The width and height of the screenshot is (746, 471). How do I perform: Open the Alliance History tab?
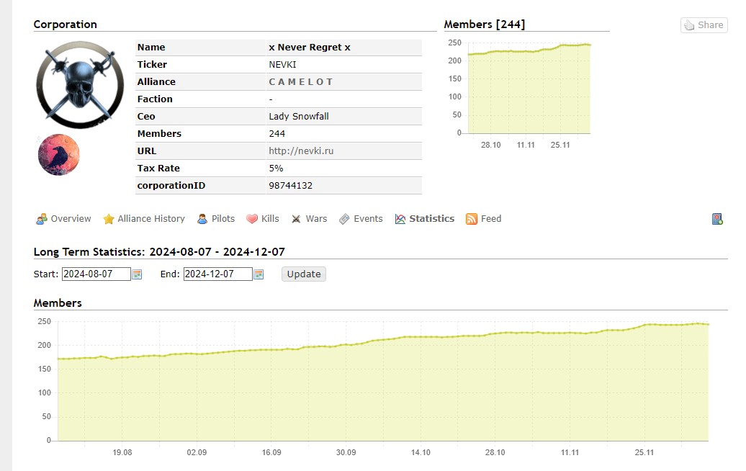pyautogui.click(x=151, y=219)
